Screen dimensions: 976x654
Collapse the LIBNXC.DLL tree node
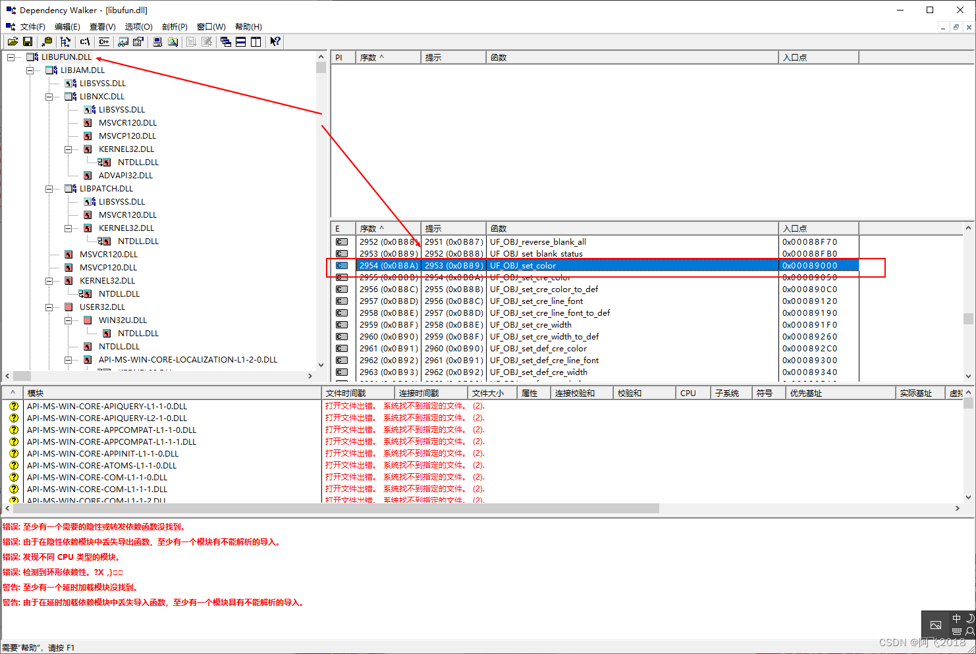[49, 96]
